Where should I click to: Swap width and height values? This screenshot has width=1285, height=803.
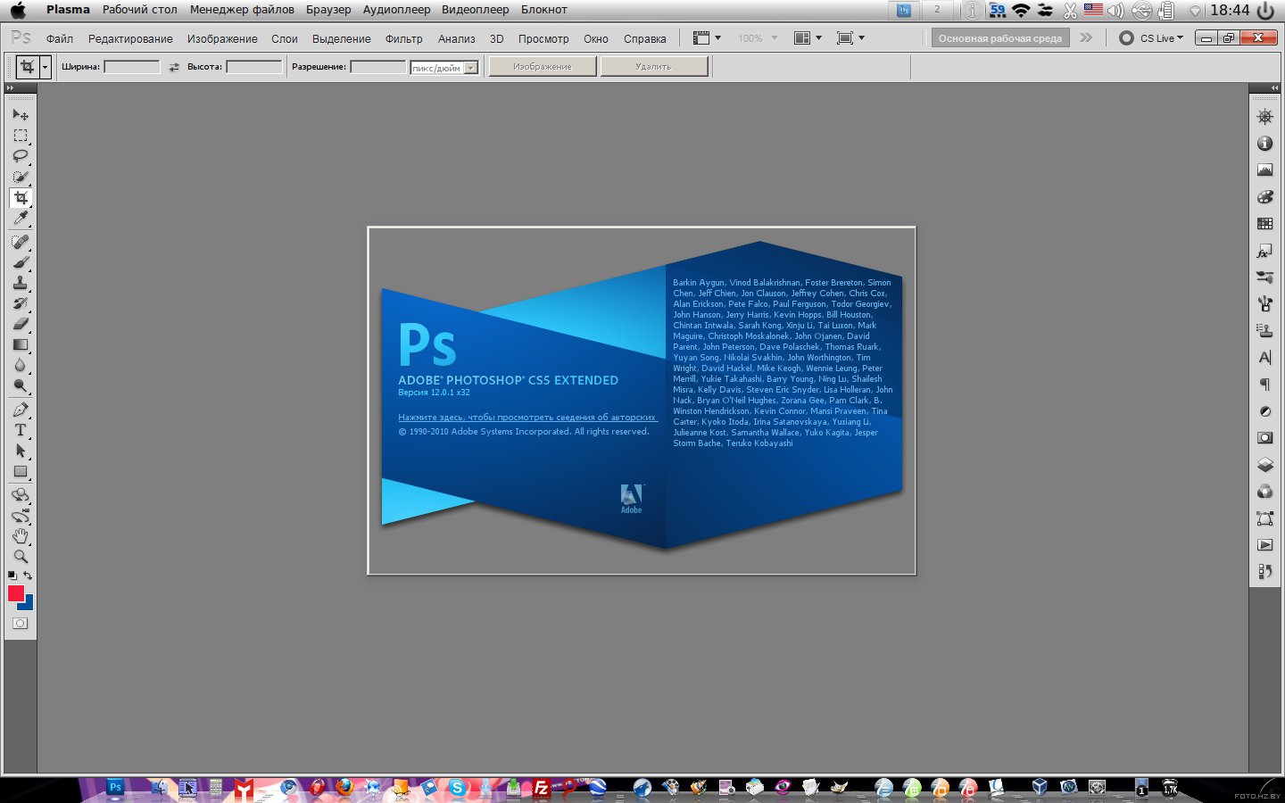coord(174,67)
